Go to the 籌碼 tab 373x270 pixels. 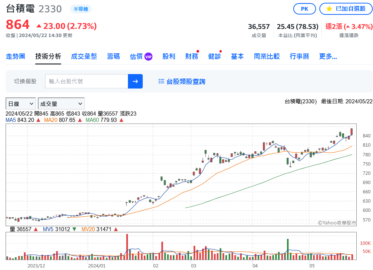113,56
